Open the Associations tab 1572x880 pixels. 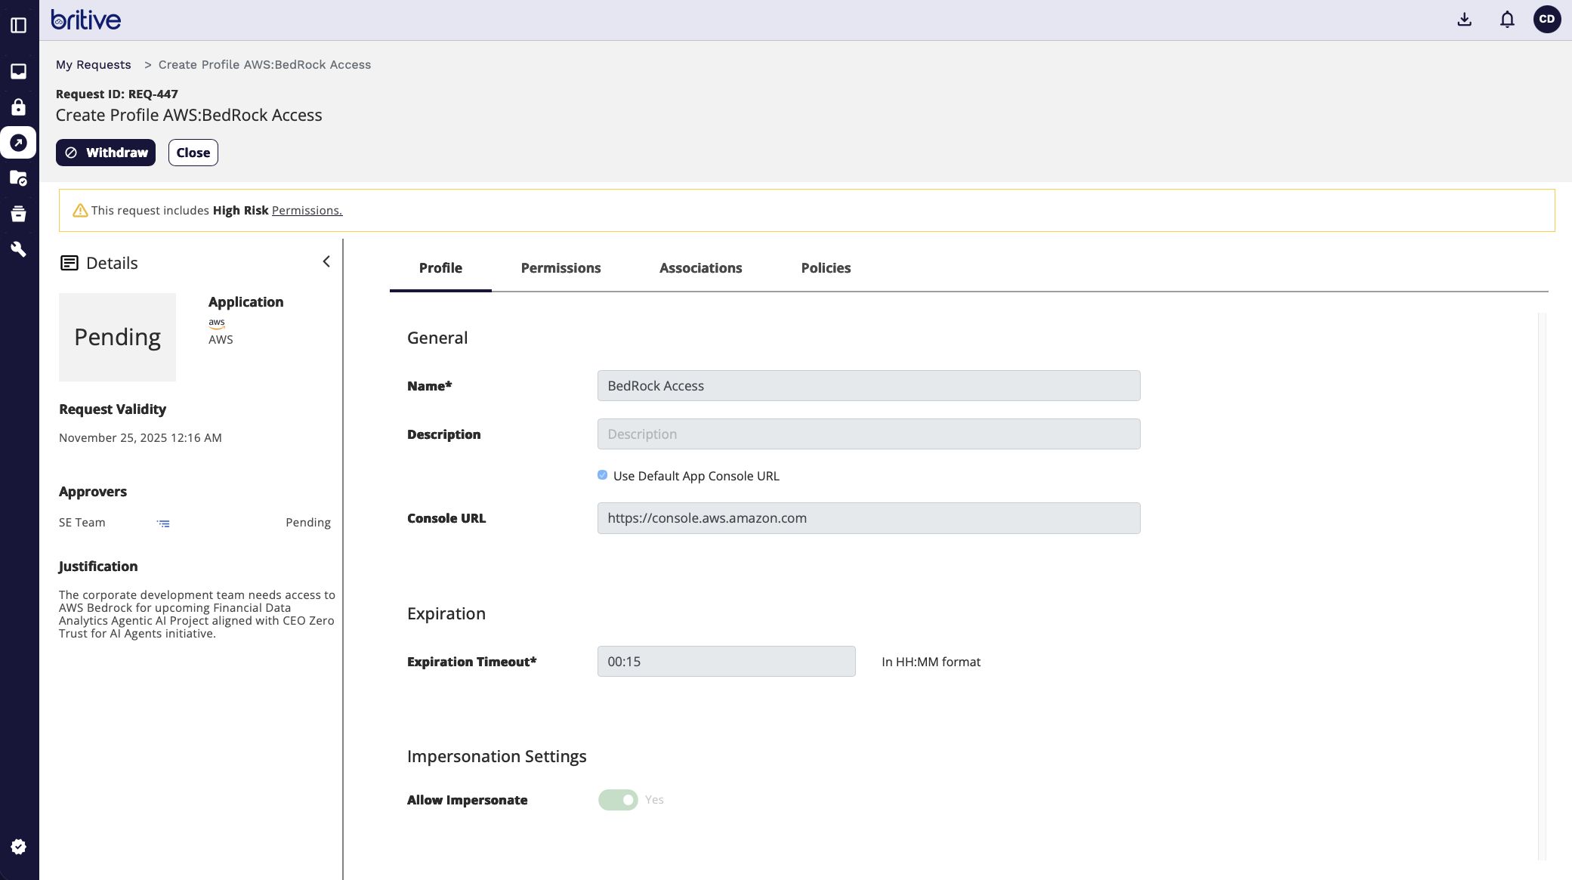tap(700, 268)
